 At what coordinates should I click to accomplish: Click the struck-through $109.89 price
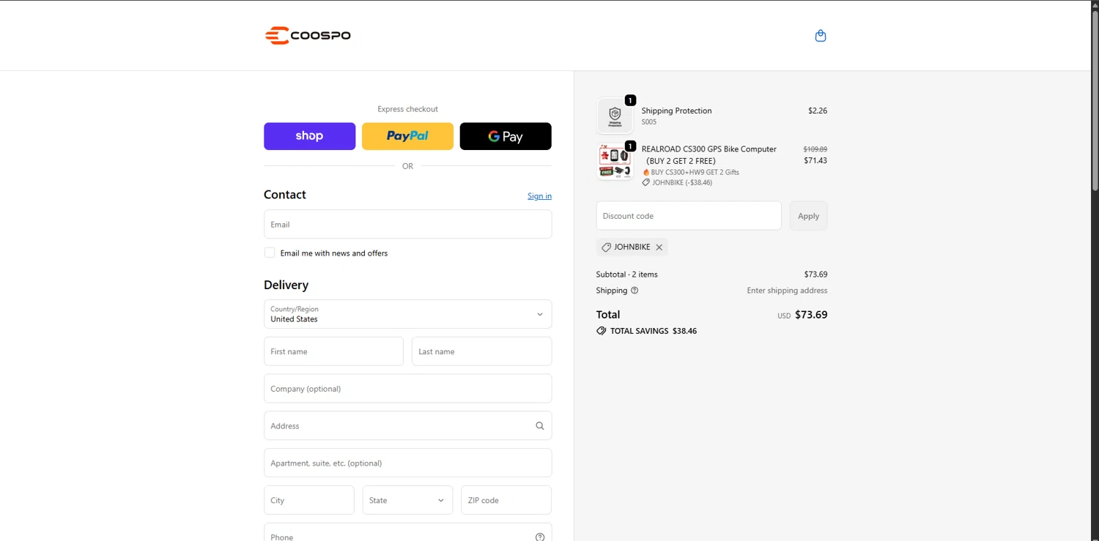tap(815, 149)
